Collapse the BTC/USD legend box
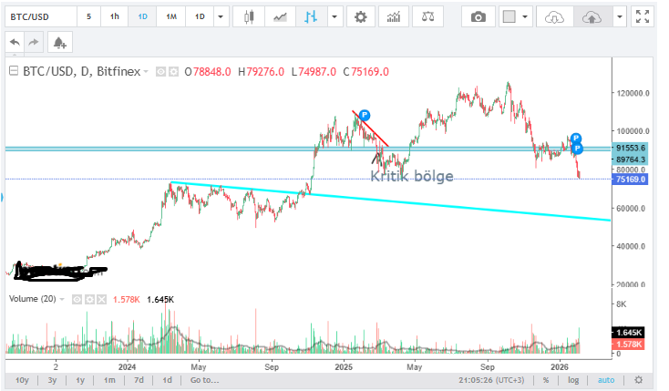The height and width of the screenshot is (391, 669). pos(13,70)
